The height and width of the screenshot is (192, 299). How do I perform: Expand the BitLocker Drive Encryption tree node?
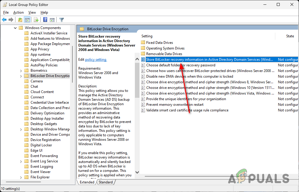(x=20, y=75)
